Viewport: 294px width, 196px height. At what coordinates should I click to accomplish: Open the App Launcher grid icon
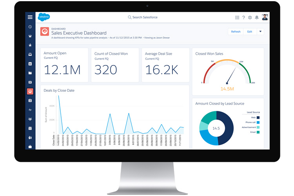(x=237, y=17)
